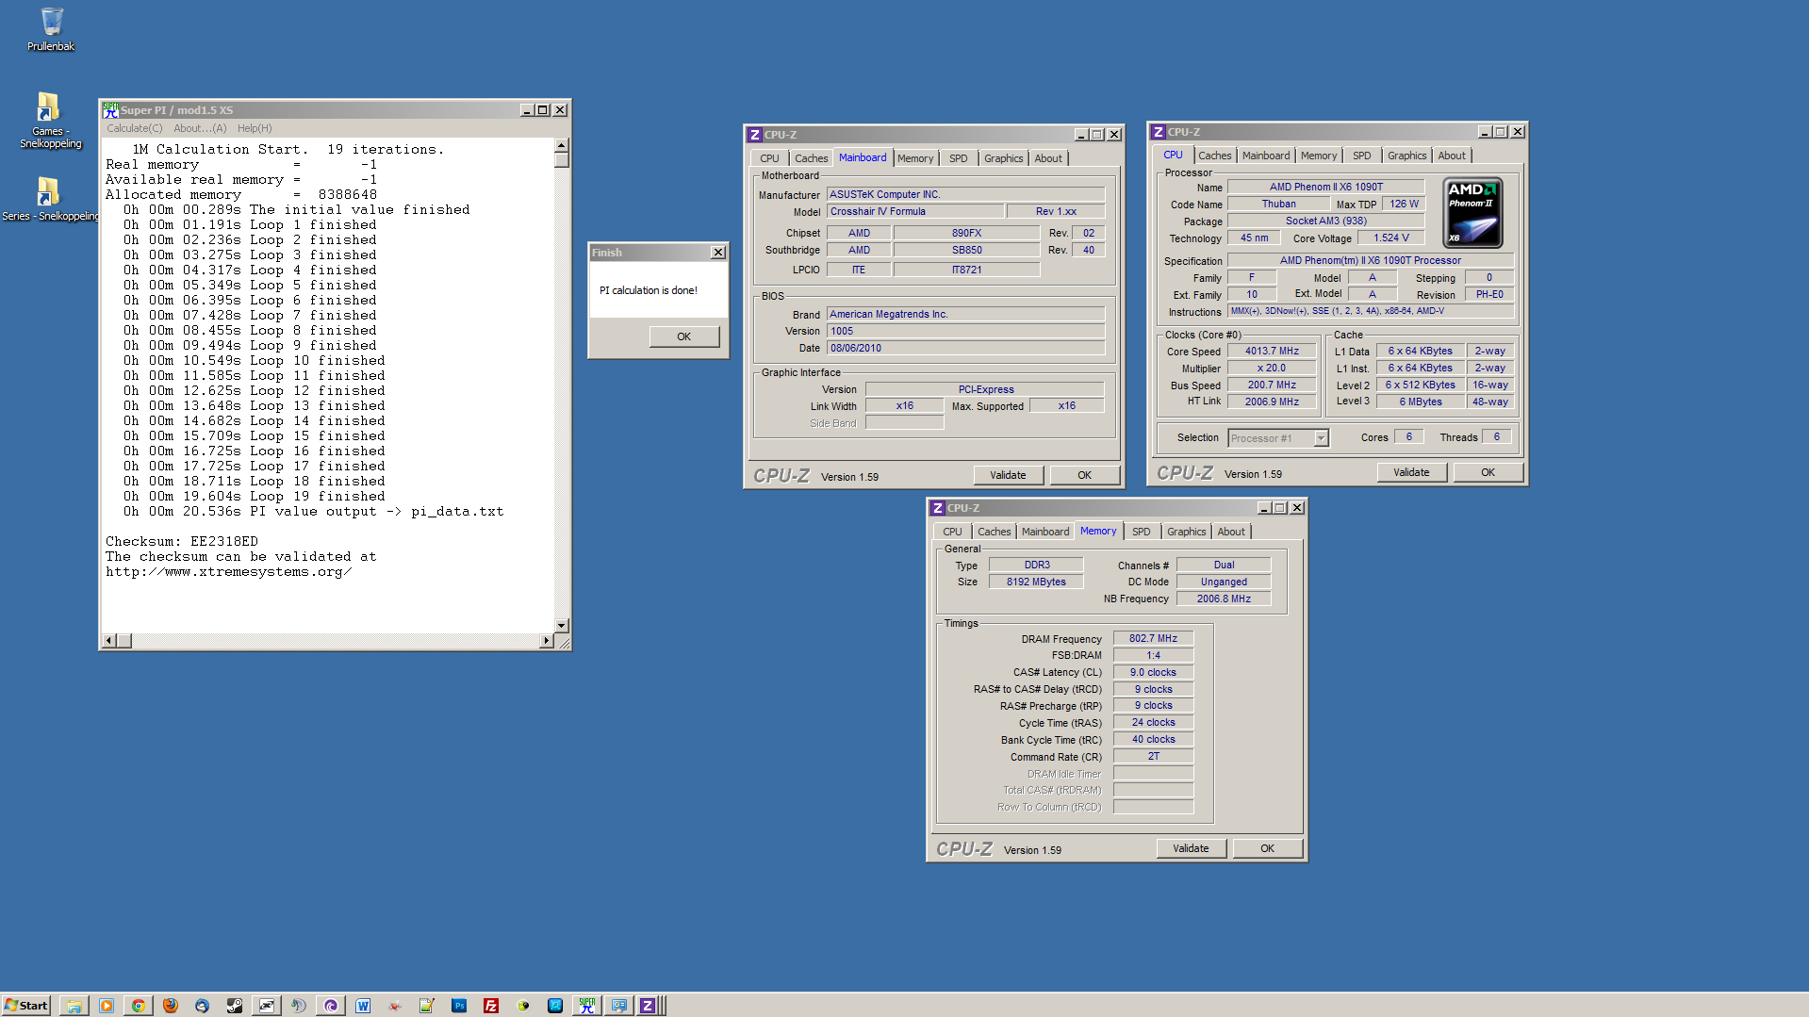The width and height of the screenshot is (1809, 1017).
Task: Open Memory tab in the processor CPU-Z window
Action: pyautogui.click(x=1318, y=156)
